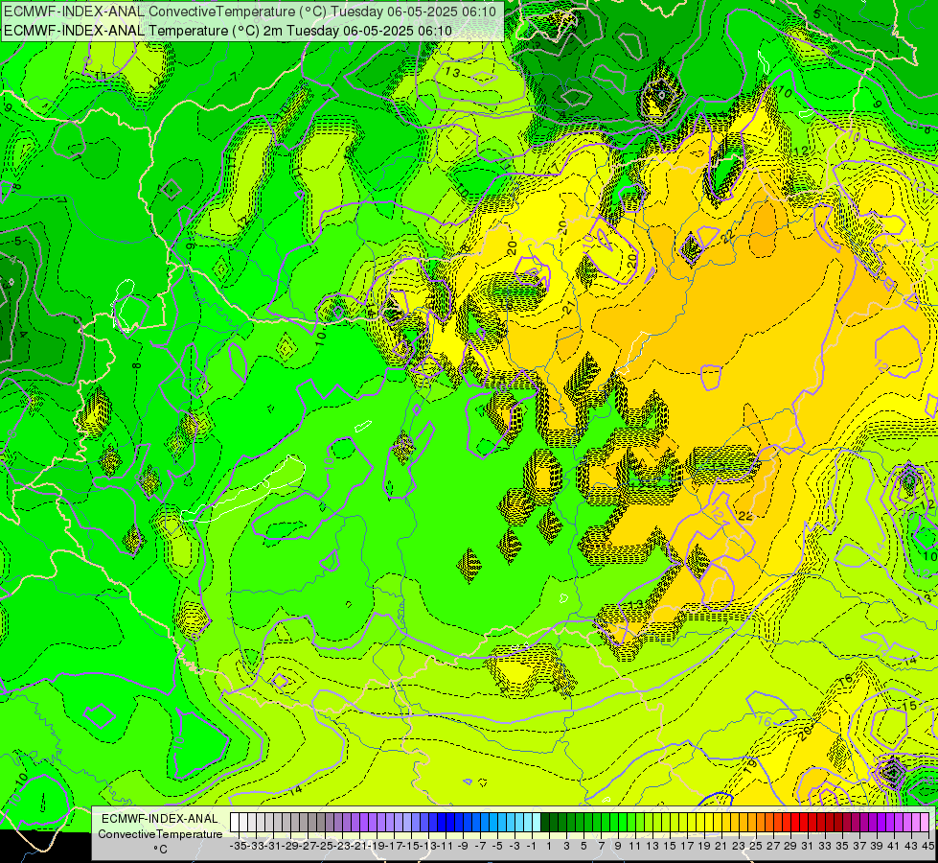
Task: Click the legend scale number -25
Action: (x=324, y=846)
